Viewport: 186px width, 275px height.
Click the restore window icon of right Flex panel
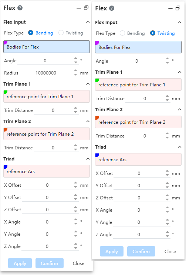click(178, 8)
